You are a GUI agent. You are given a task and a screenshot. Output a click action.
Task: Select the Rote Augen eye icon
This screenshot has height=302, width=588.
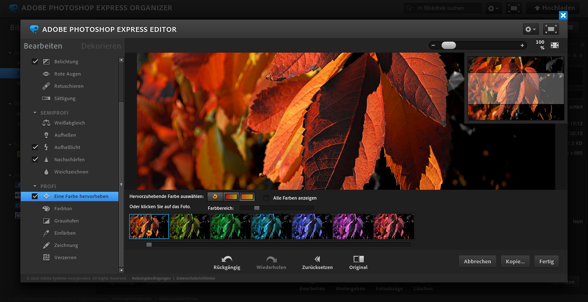click(x=46, y=74)
